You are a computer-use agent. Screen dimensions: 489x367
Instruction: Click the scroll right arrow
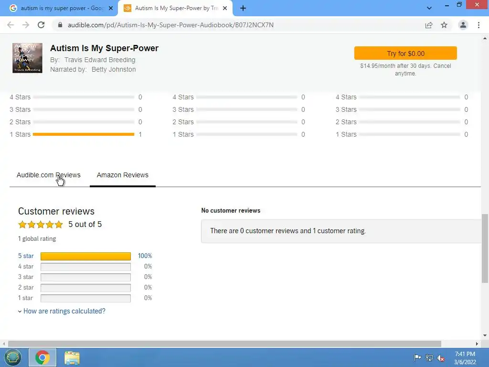pyautogui.click(x=477, y=344)
